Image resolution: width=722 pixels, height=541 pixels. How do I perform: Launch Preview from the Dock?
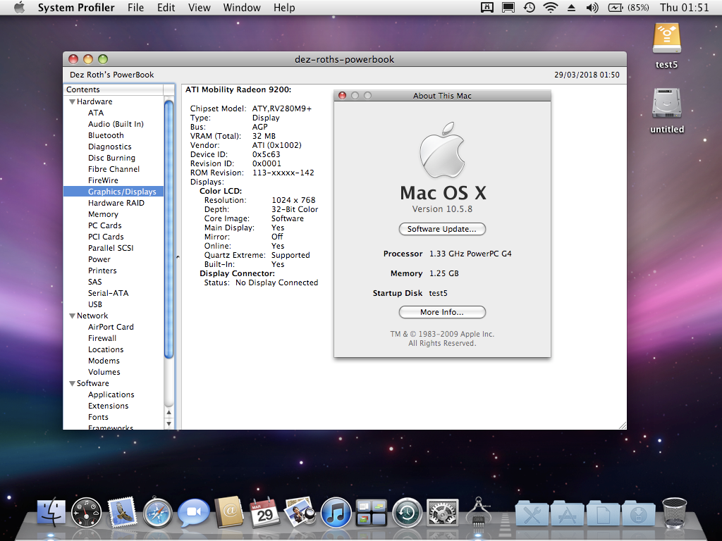300,511
